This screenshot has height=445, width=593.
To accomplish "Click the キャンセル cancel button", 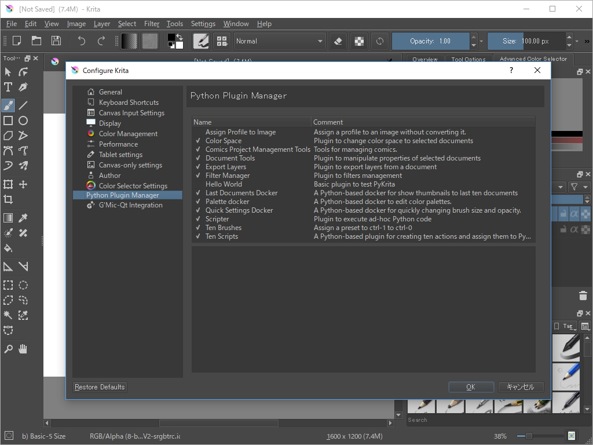I will point(521,387).
